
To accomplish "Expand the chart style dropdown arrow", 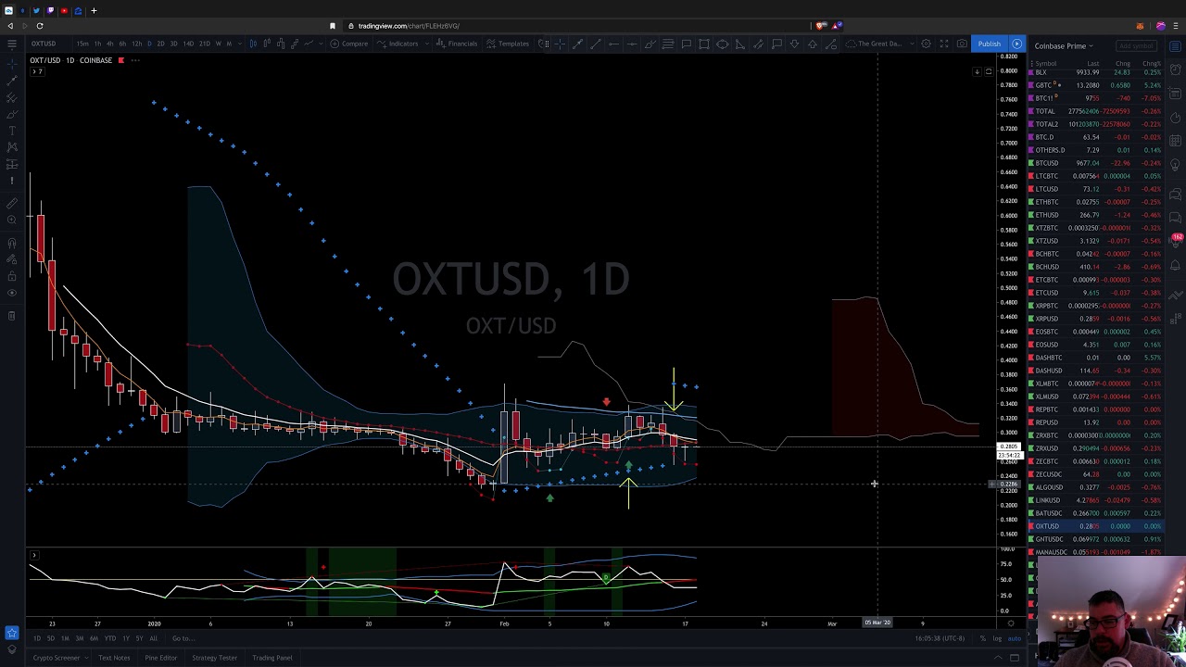I will coord(321,44).
